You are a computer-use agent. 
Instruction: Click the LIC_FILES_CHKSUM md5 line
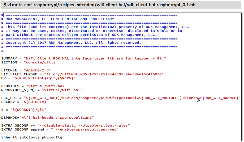coord(82,74)
